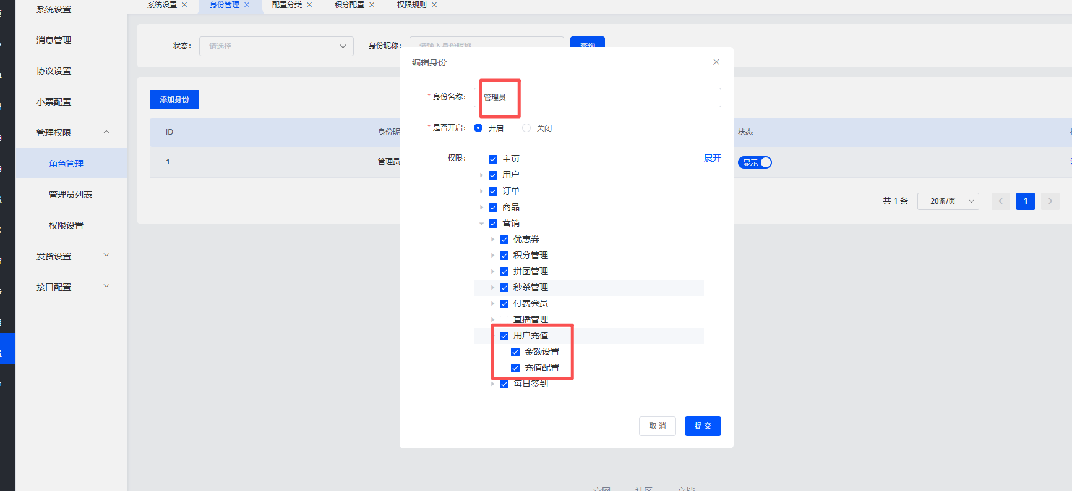Switch to the 权限规则 tab
The height and width of the screenshot is (491, 1072).
(x=412, y=5)
